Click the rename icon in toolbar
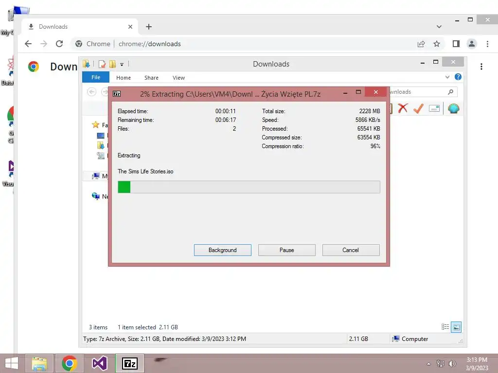Viewport: 498px width, 373px height. pos(434,108)
